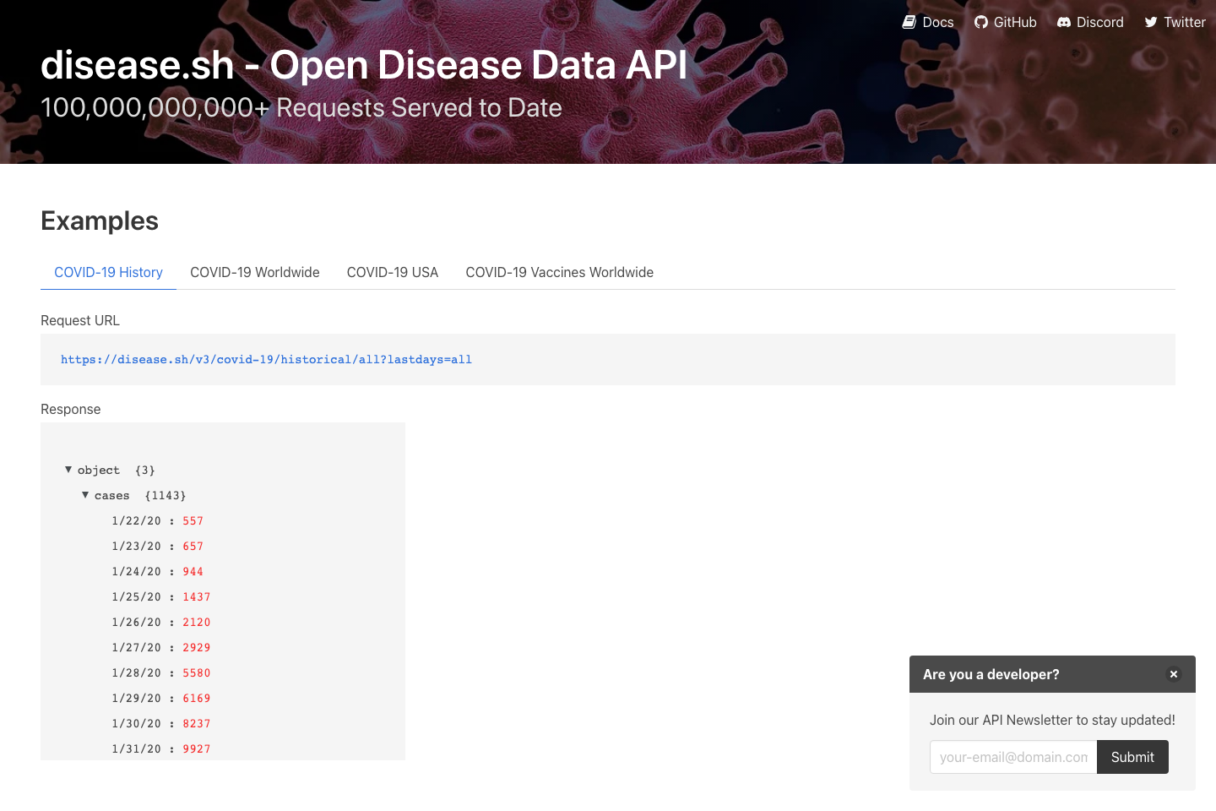This screenshot has width=1216, height=811.
Task: Stay on the COVID-19 History tab
Action: pyautogui.click(x=108, y=272)
